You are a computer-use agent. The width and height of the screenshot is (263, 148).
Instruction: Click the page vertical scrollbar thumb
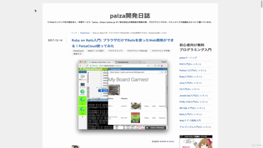coord(262,4)
